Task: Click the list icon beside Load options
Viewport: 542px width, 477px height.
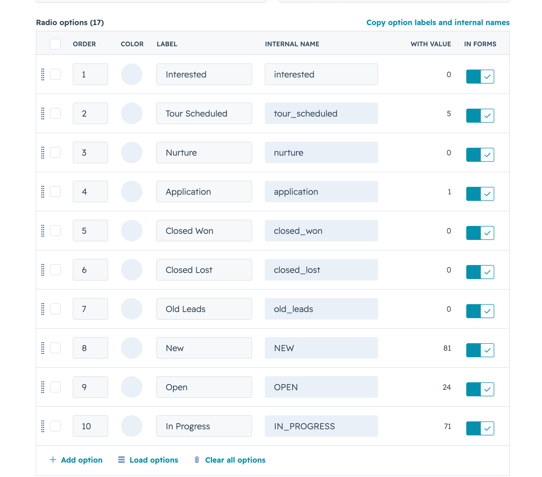Action: pyautogui.click(x=122, y=460)
